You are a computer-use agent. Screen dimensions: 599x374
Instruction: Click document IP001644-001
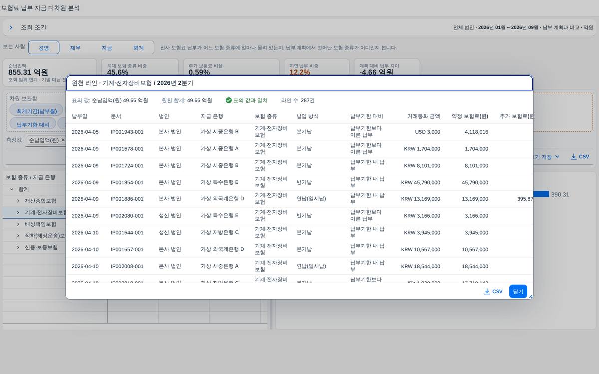pos(127,233)
